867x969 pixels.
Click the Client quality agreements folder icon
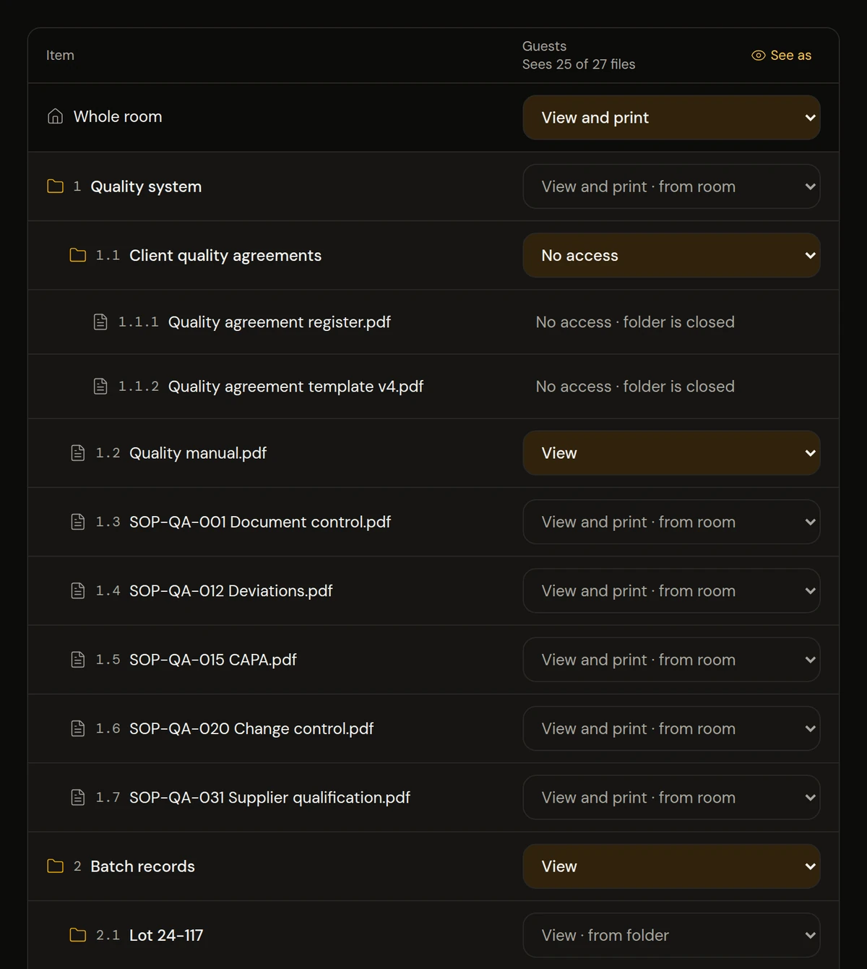click(x=77, y=255)
